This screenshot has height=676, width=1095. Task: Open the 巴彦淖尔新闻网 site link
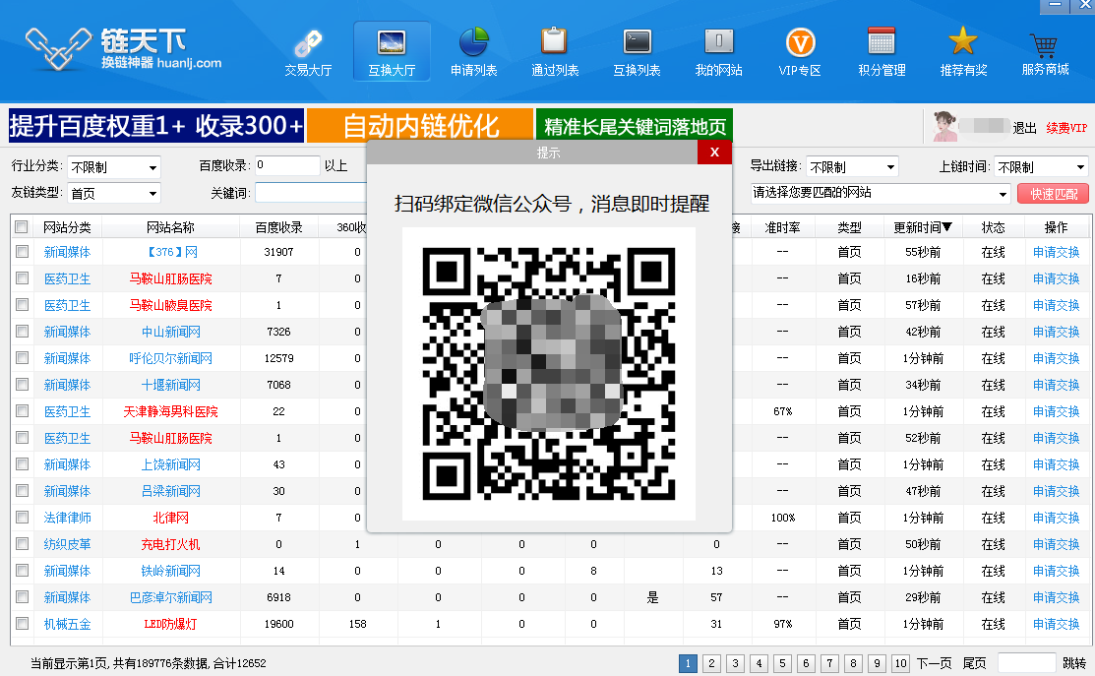coord(170,597)
